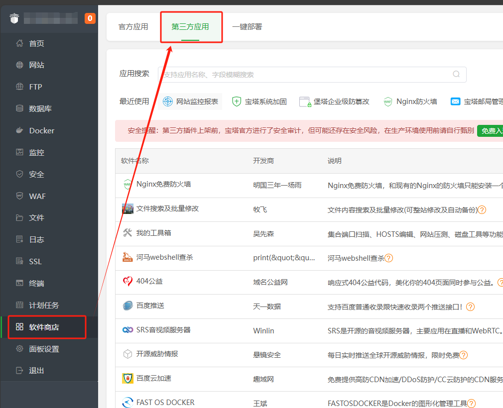
Task: Click the FTP globe icon in sidebar
Action: coord(19,87)
